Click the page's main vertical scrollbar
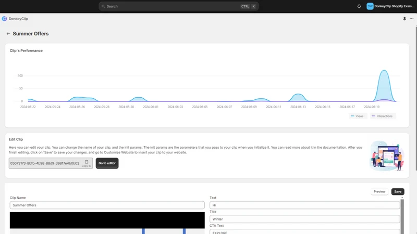Viewport: 417px width, 234px height. pyautogui.click(x=416, y=98)
